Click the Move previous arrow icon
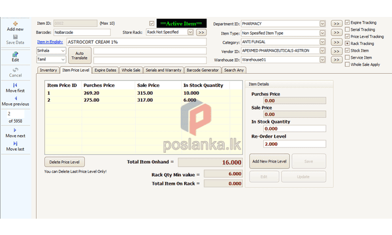The height and width of the screenshot is (235, 392). (x=16, y=99)
